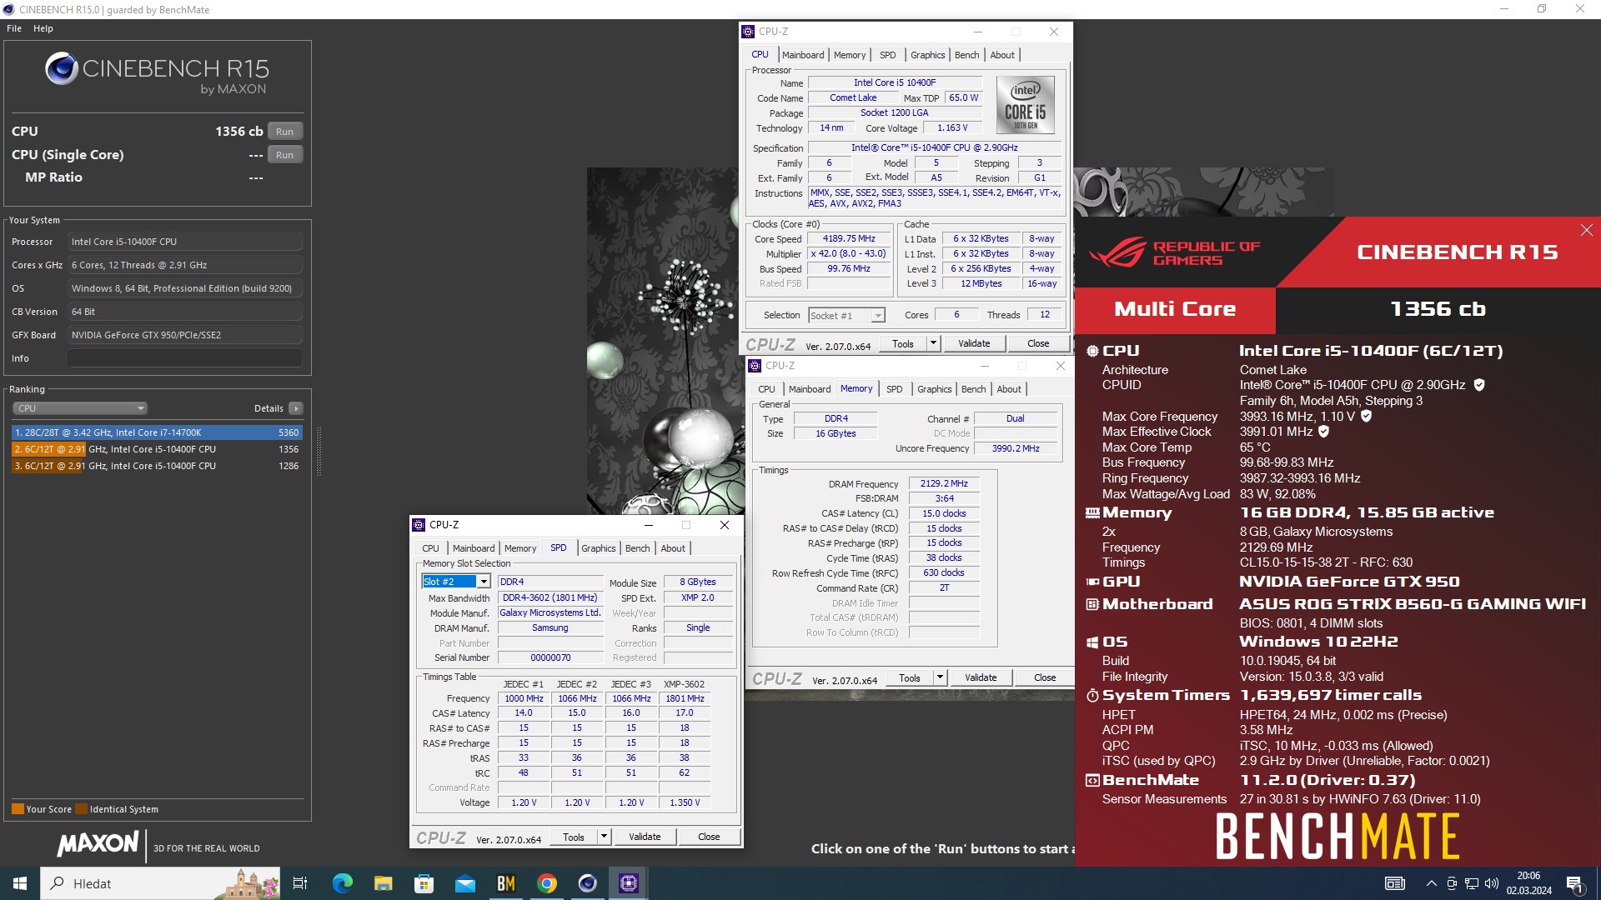Click Tools button in CPU-Z Memory window
This screenshot has height=900, width=1601.
(x=910, y=677)
